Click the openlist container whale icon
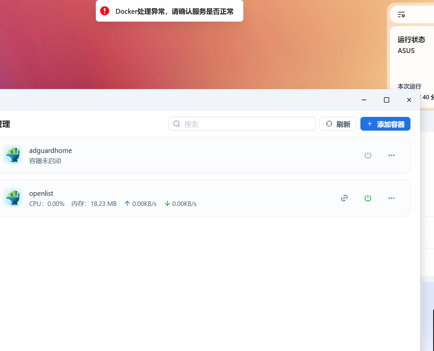This screenshot has height=351, width=434. point(13,197)
